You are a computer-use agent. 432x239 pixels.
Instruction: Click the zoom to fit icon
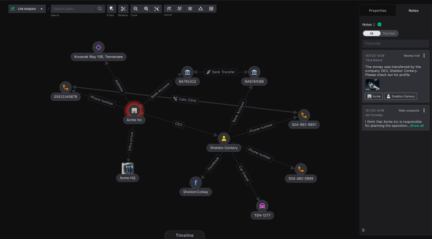[x=157, y=9]
